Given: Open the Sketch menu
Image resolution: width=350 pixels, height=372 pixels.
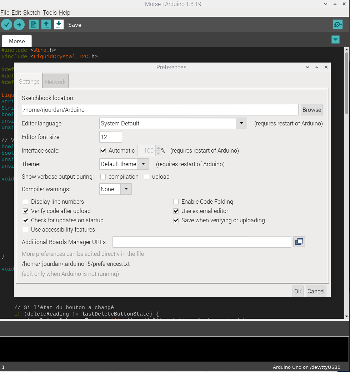Looking at the screenshot, I should click(31, 13).
